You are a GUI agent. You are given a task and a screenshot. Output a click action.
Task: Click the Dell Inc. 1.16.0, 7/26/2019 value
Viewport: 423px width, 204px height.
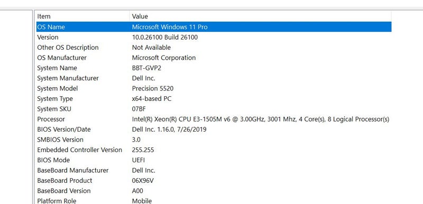[169, 129]
